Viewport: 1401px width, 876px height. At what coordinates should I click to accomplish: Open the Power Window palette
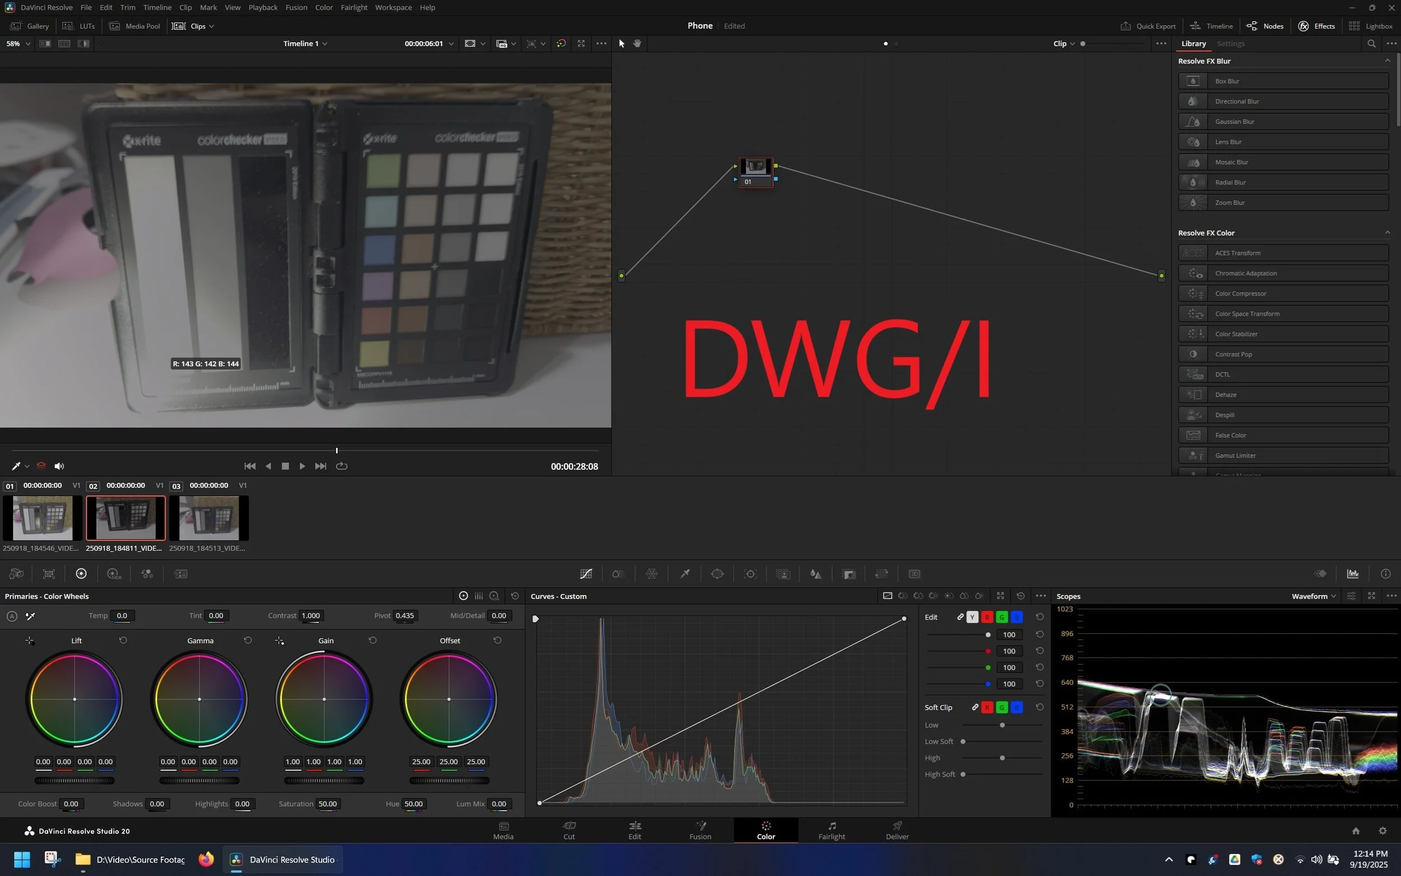pyautogui.click(x=717, y=573)
